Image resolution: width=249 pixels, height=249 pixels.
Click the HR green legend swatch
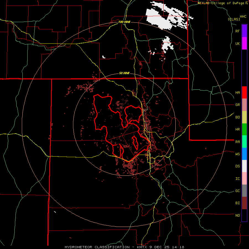[x=244, y=129]
